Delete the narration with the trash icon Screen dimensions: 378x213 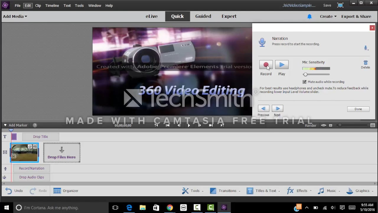tap(365, 63)
